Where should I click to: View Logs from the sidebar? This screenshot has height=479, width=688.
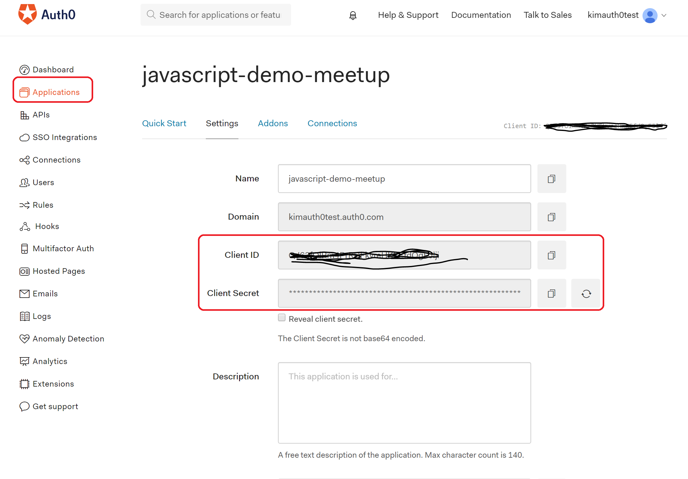pyautogui.click(x=41, y=316)
